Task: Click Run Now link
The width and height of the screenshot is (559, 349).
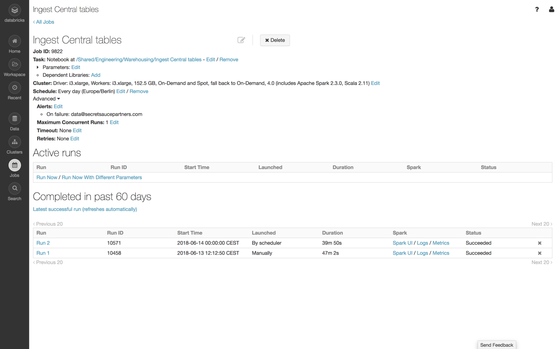Action: click(x=47, y=177)
